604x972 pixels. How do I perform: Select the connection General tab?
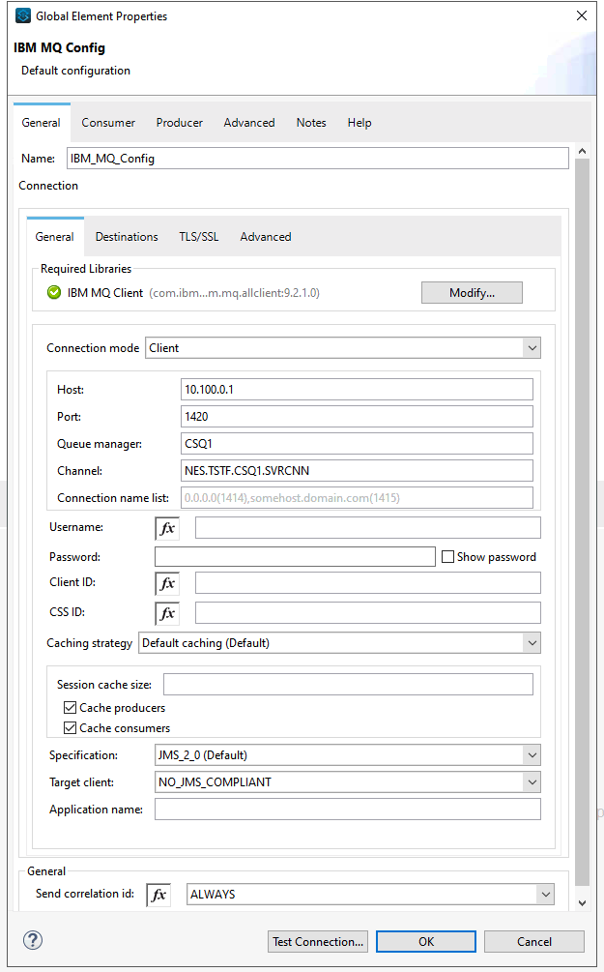tap(54, 237)
